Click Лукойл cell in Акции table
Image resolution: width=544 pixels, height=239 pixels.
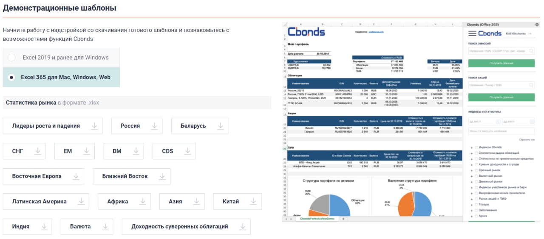(309, 127)
